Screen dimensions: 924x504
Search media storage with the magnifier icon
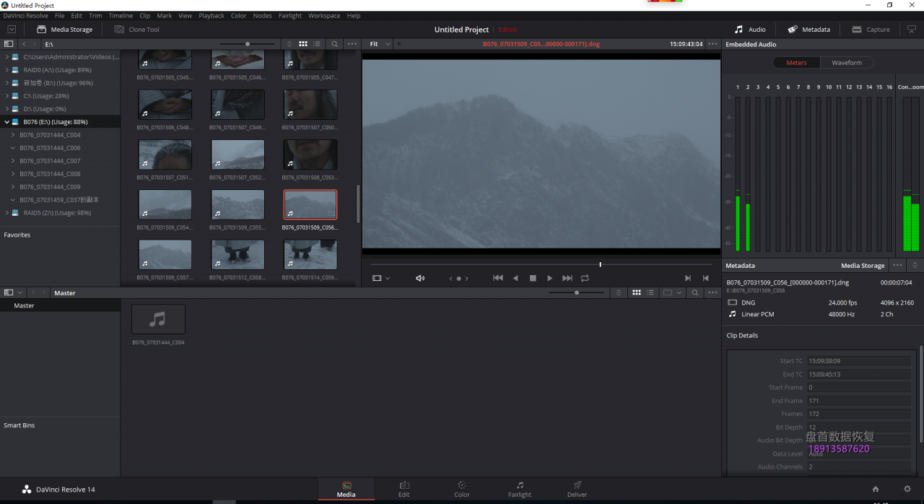coord(334,44)
